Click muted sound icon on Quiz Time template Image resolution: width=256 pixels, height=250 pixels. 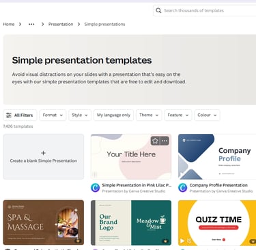(189, 240)
